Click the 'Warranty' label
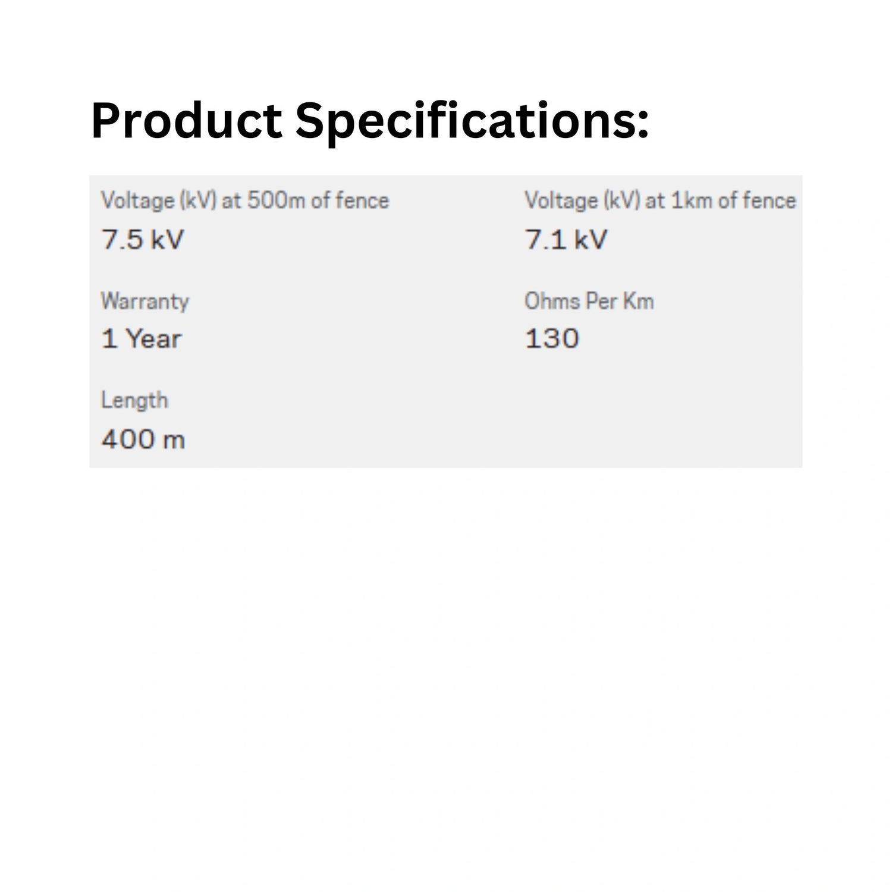The image size is (892, 892). pyautogui.click(x=145, y=301)
